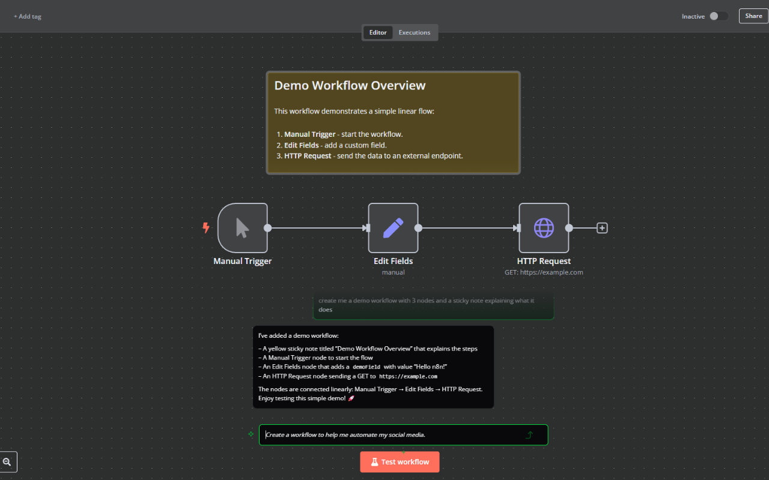The width and height of the screenshot is (769, 480).
Task: Click the Edit Fields output connector dot
Action: coord(418,228)
